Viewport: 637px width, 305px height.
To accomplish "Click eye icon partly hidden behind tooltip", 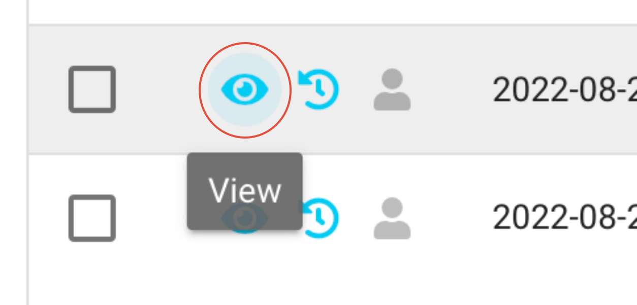I will point(245,219).
